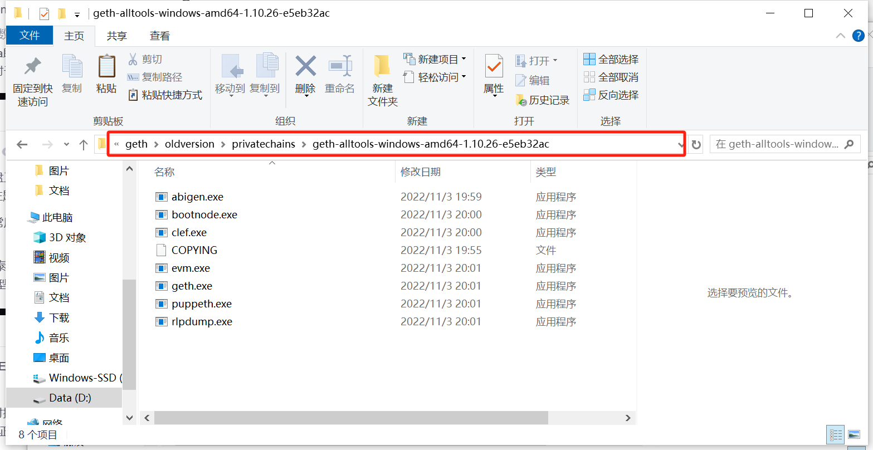The height and width of the screenshot is (450, 873).
Task: Open the File (文件) tab
Action: click(x=30, y=36)
